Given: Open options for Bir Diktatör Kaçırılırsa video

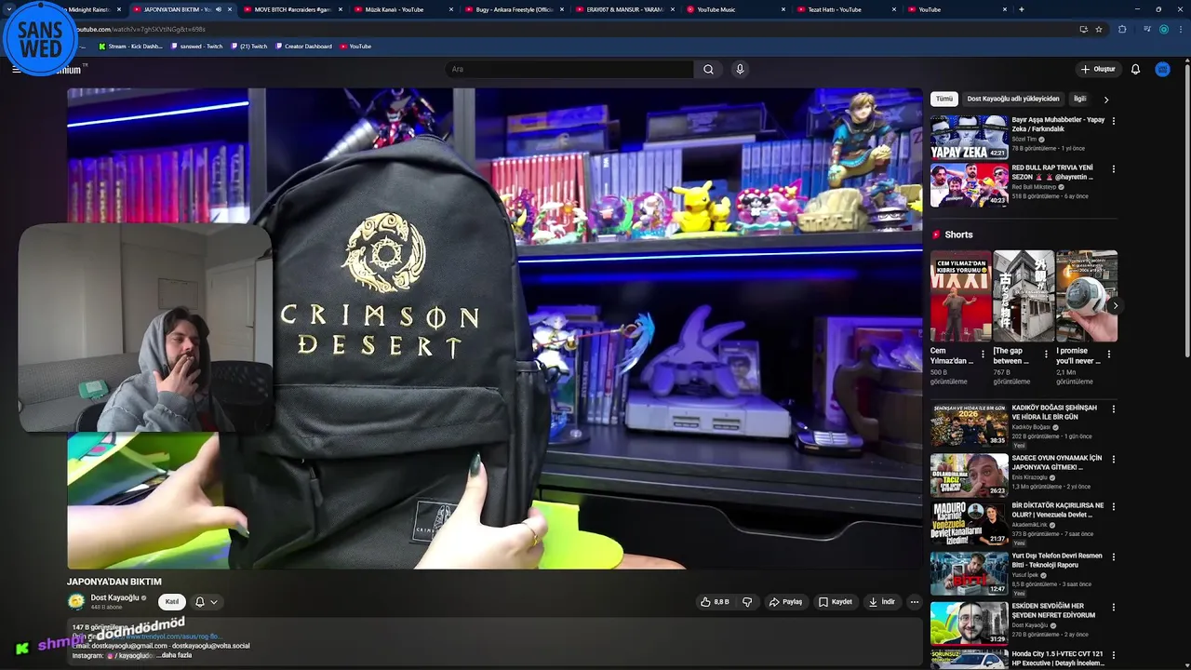Looking at the screenshot, I should 1113,507.
